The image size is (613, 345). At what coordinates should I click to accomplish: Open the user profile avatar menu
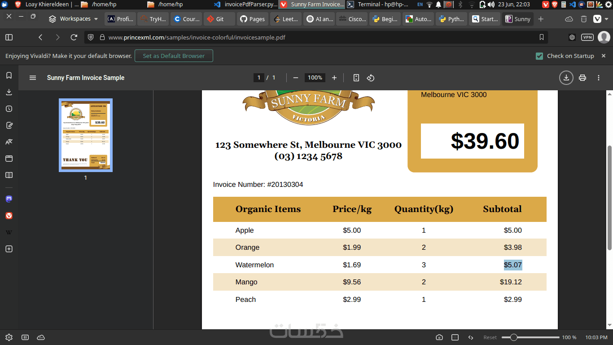pyautogui.click(x=604, y=37)
